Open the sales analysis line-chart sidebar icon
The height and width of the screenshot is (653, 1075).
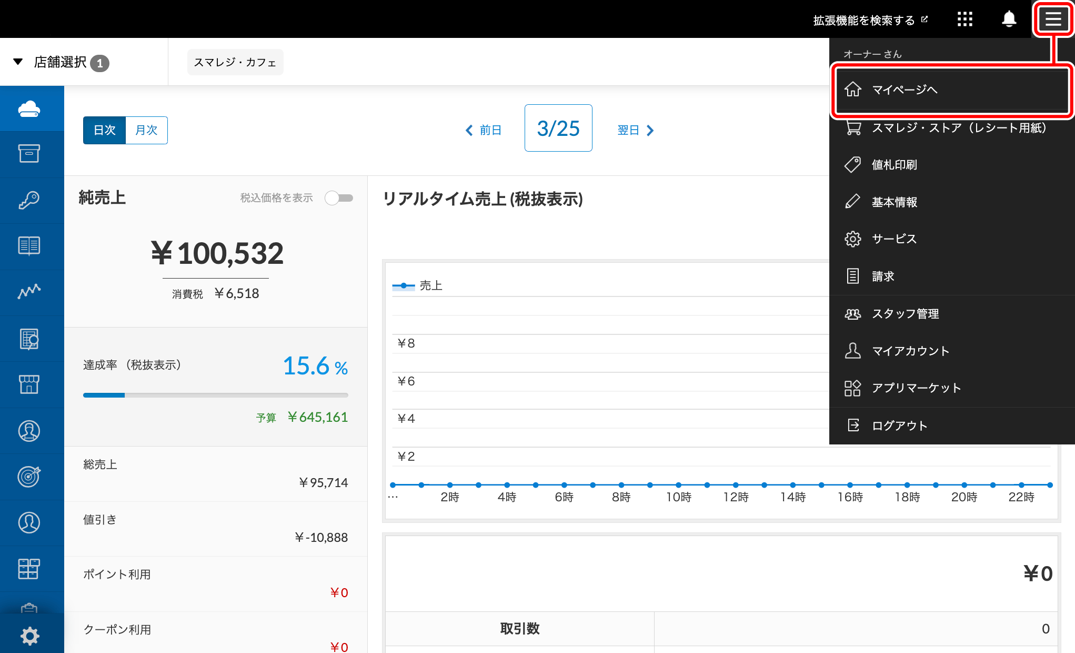coord(29,292)
